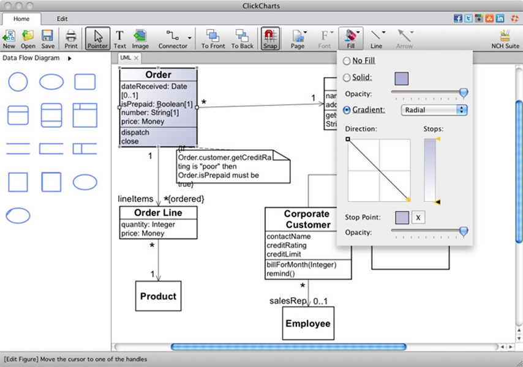The height and width of the screenshot is (367, 523).
Task: Select the open rectangle with divider shape
Action: coord(85,149)
